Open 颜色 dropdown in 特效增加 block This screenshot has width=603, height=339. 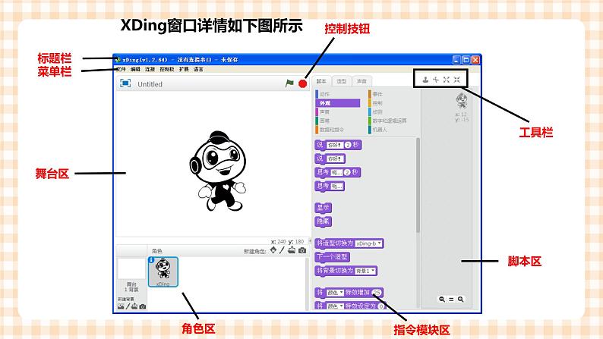click(335, 293)
